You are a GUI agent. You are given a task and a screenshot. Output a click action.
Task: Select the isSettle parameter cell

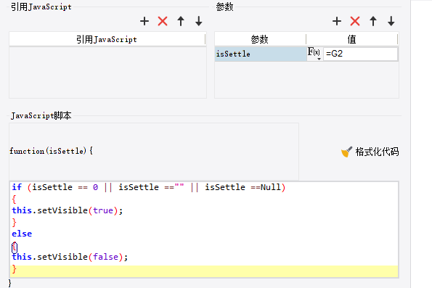[x=261, y=54]
